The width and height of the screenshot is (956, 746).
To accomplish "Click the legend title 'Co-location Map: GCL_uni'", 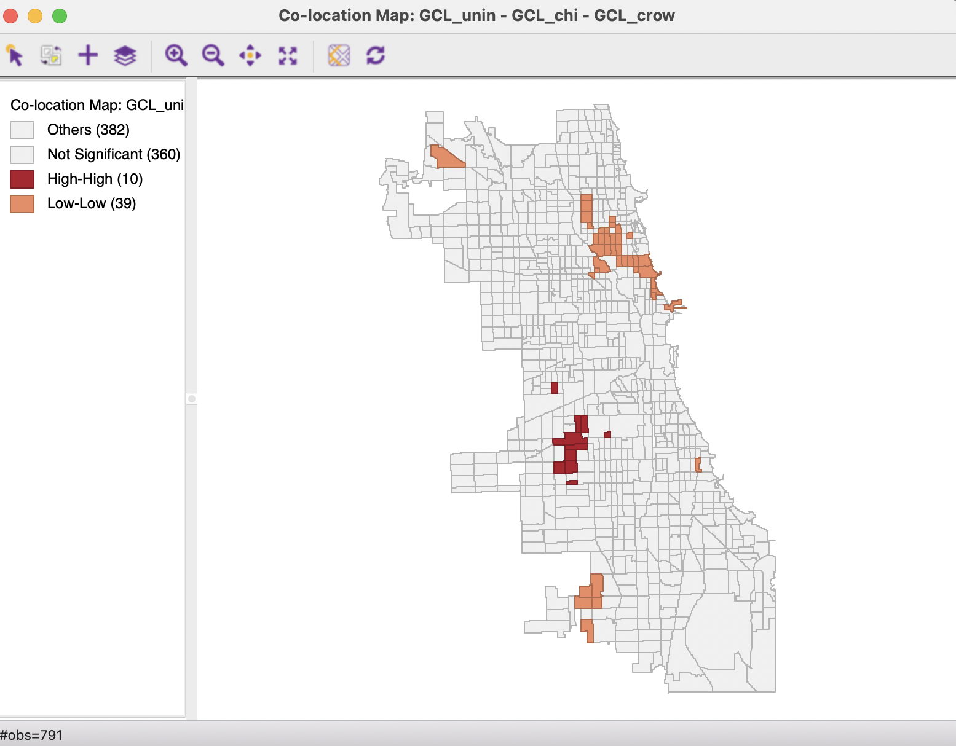I will [x=97, y=105].
